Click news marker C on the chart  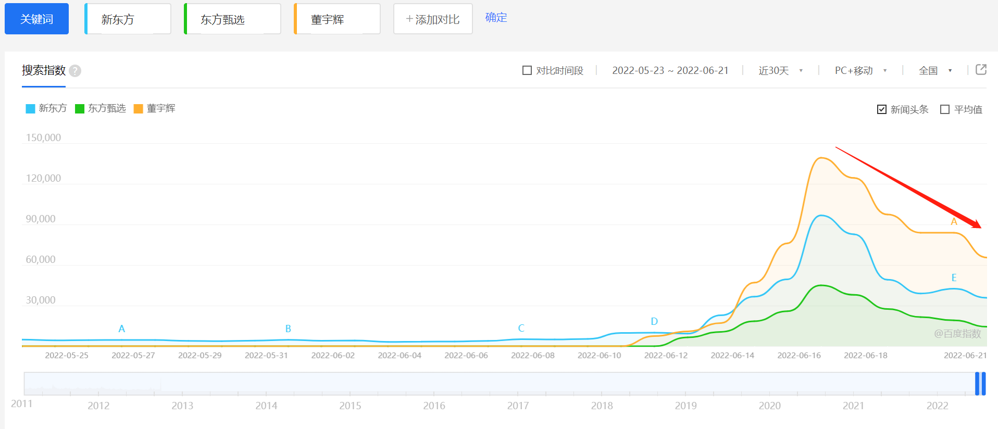(521, 329)
